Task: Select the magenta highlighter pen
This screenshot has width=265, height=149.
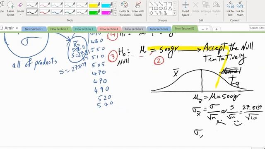Action: pyautogui.click(x=107, y=12)
